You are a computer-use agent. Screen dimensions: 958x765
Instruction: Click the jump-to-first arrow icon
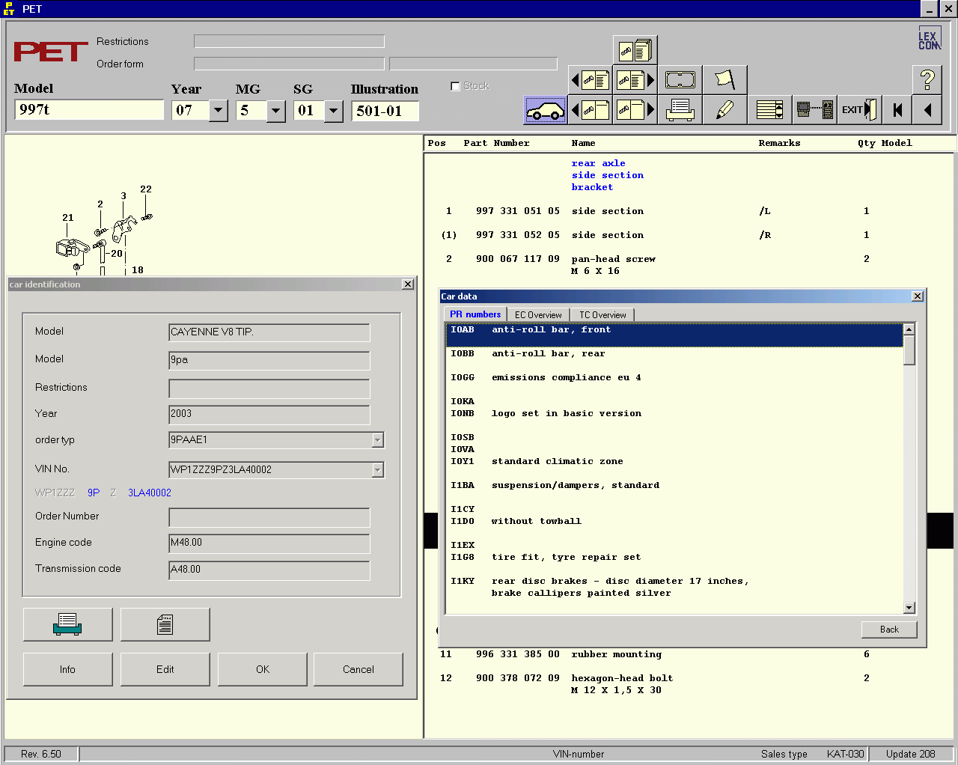pos(897,110)
